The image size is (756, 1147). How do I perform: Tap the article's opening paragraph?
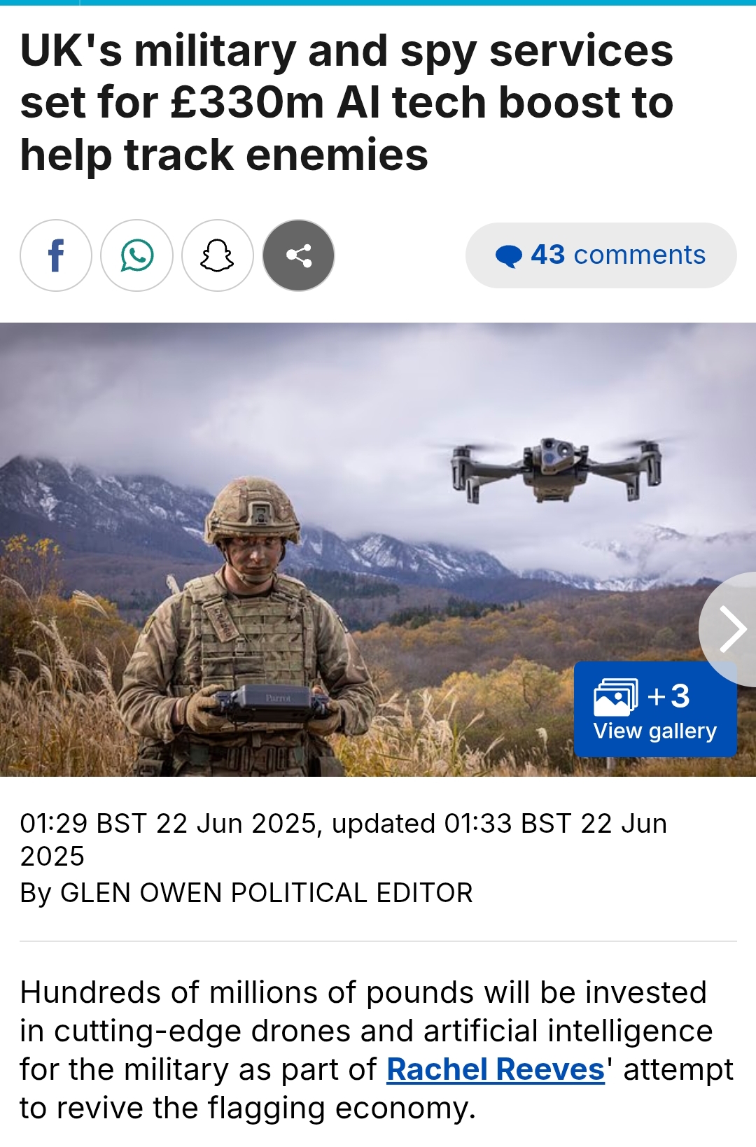tap(377, 1050)
